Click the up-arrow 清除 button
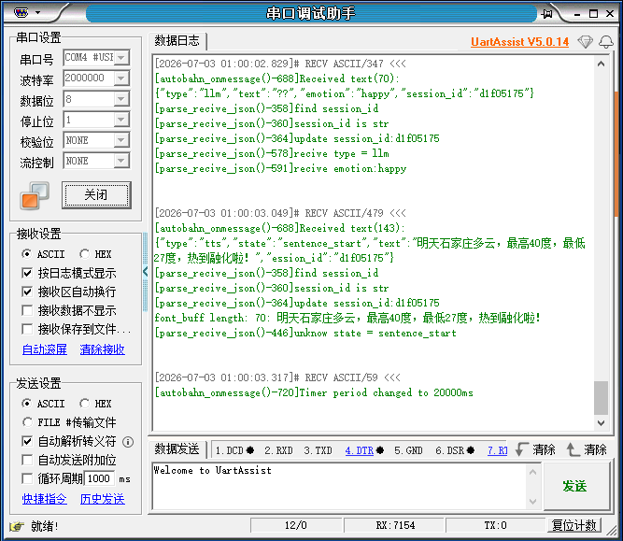This screenshot has height=541, width=623. pyautogui.click(x=587, y=449)
